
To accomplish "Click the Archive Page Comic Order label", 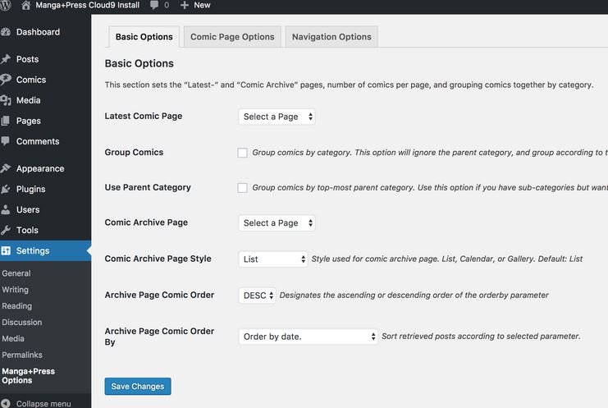I will click(x=159, y=295).
